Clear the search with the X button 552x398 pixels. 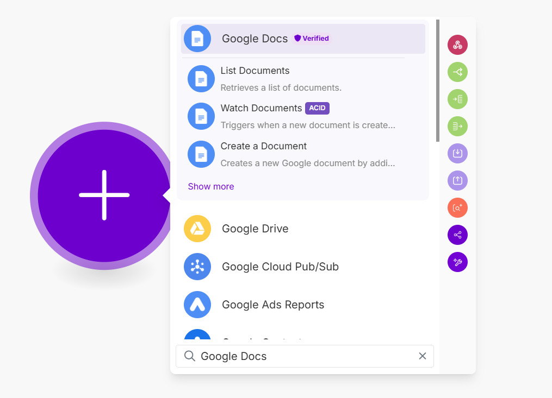pyautogui.click(x=423, y=356)
